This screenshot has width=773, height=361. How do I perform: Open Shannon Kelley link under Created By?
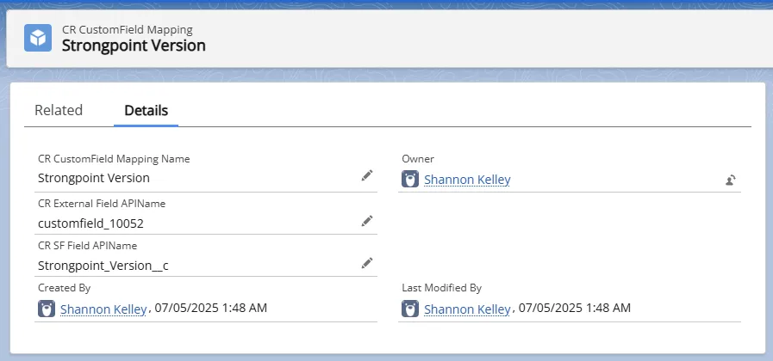click(103, 309)
